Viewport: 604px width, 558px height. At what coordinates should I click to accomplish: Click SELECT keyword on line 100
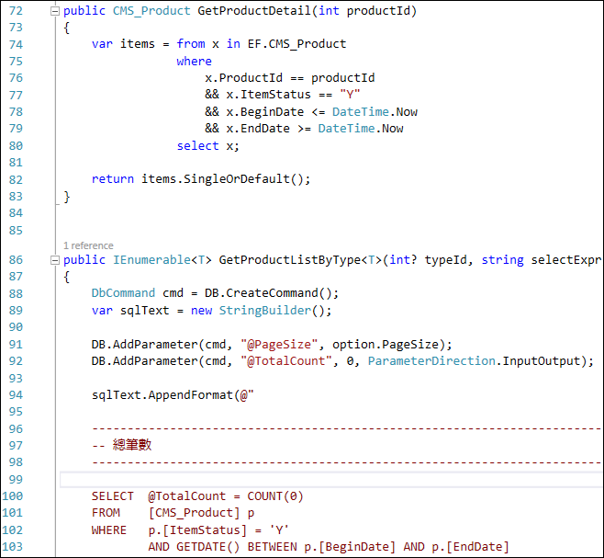click(113, 496)
